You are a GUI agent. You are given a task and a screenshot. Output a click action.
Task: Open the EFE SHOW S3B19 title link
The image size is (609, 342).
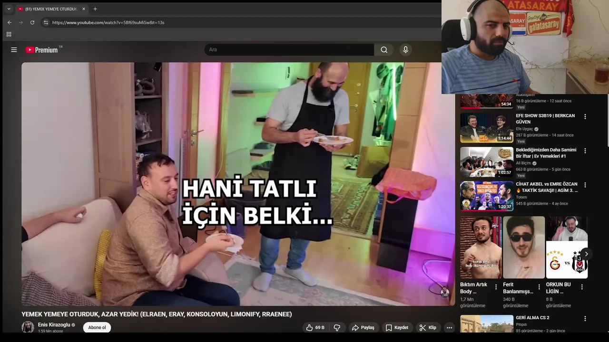point(545,119)
